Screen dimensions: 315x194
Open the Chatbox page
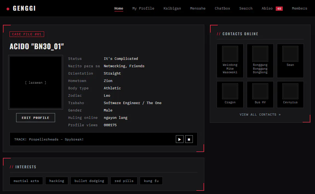click(222, 8)
